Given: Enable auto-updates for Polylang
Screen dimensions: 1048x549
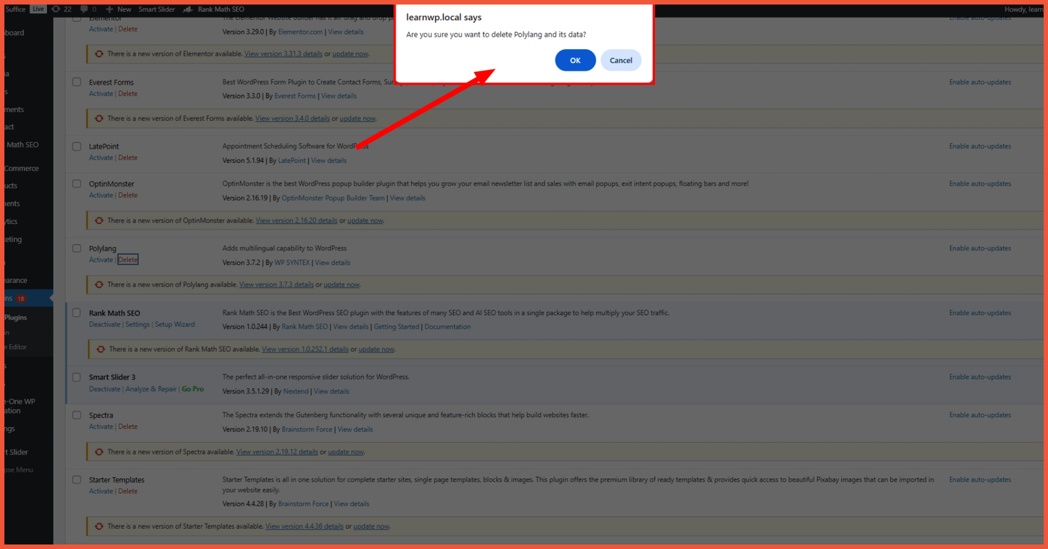Looking at the screenshot, I should click(980, 248).
